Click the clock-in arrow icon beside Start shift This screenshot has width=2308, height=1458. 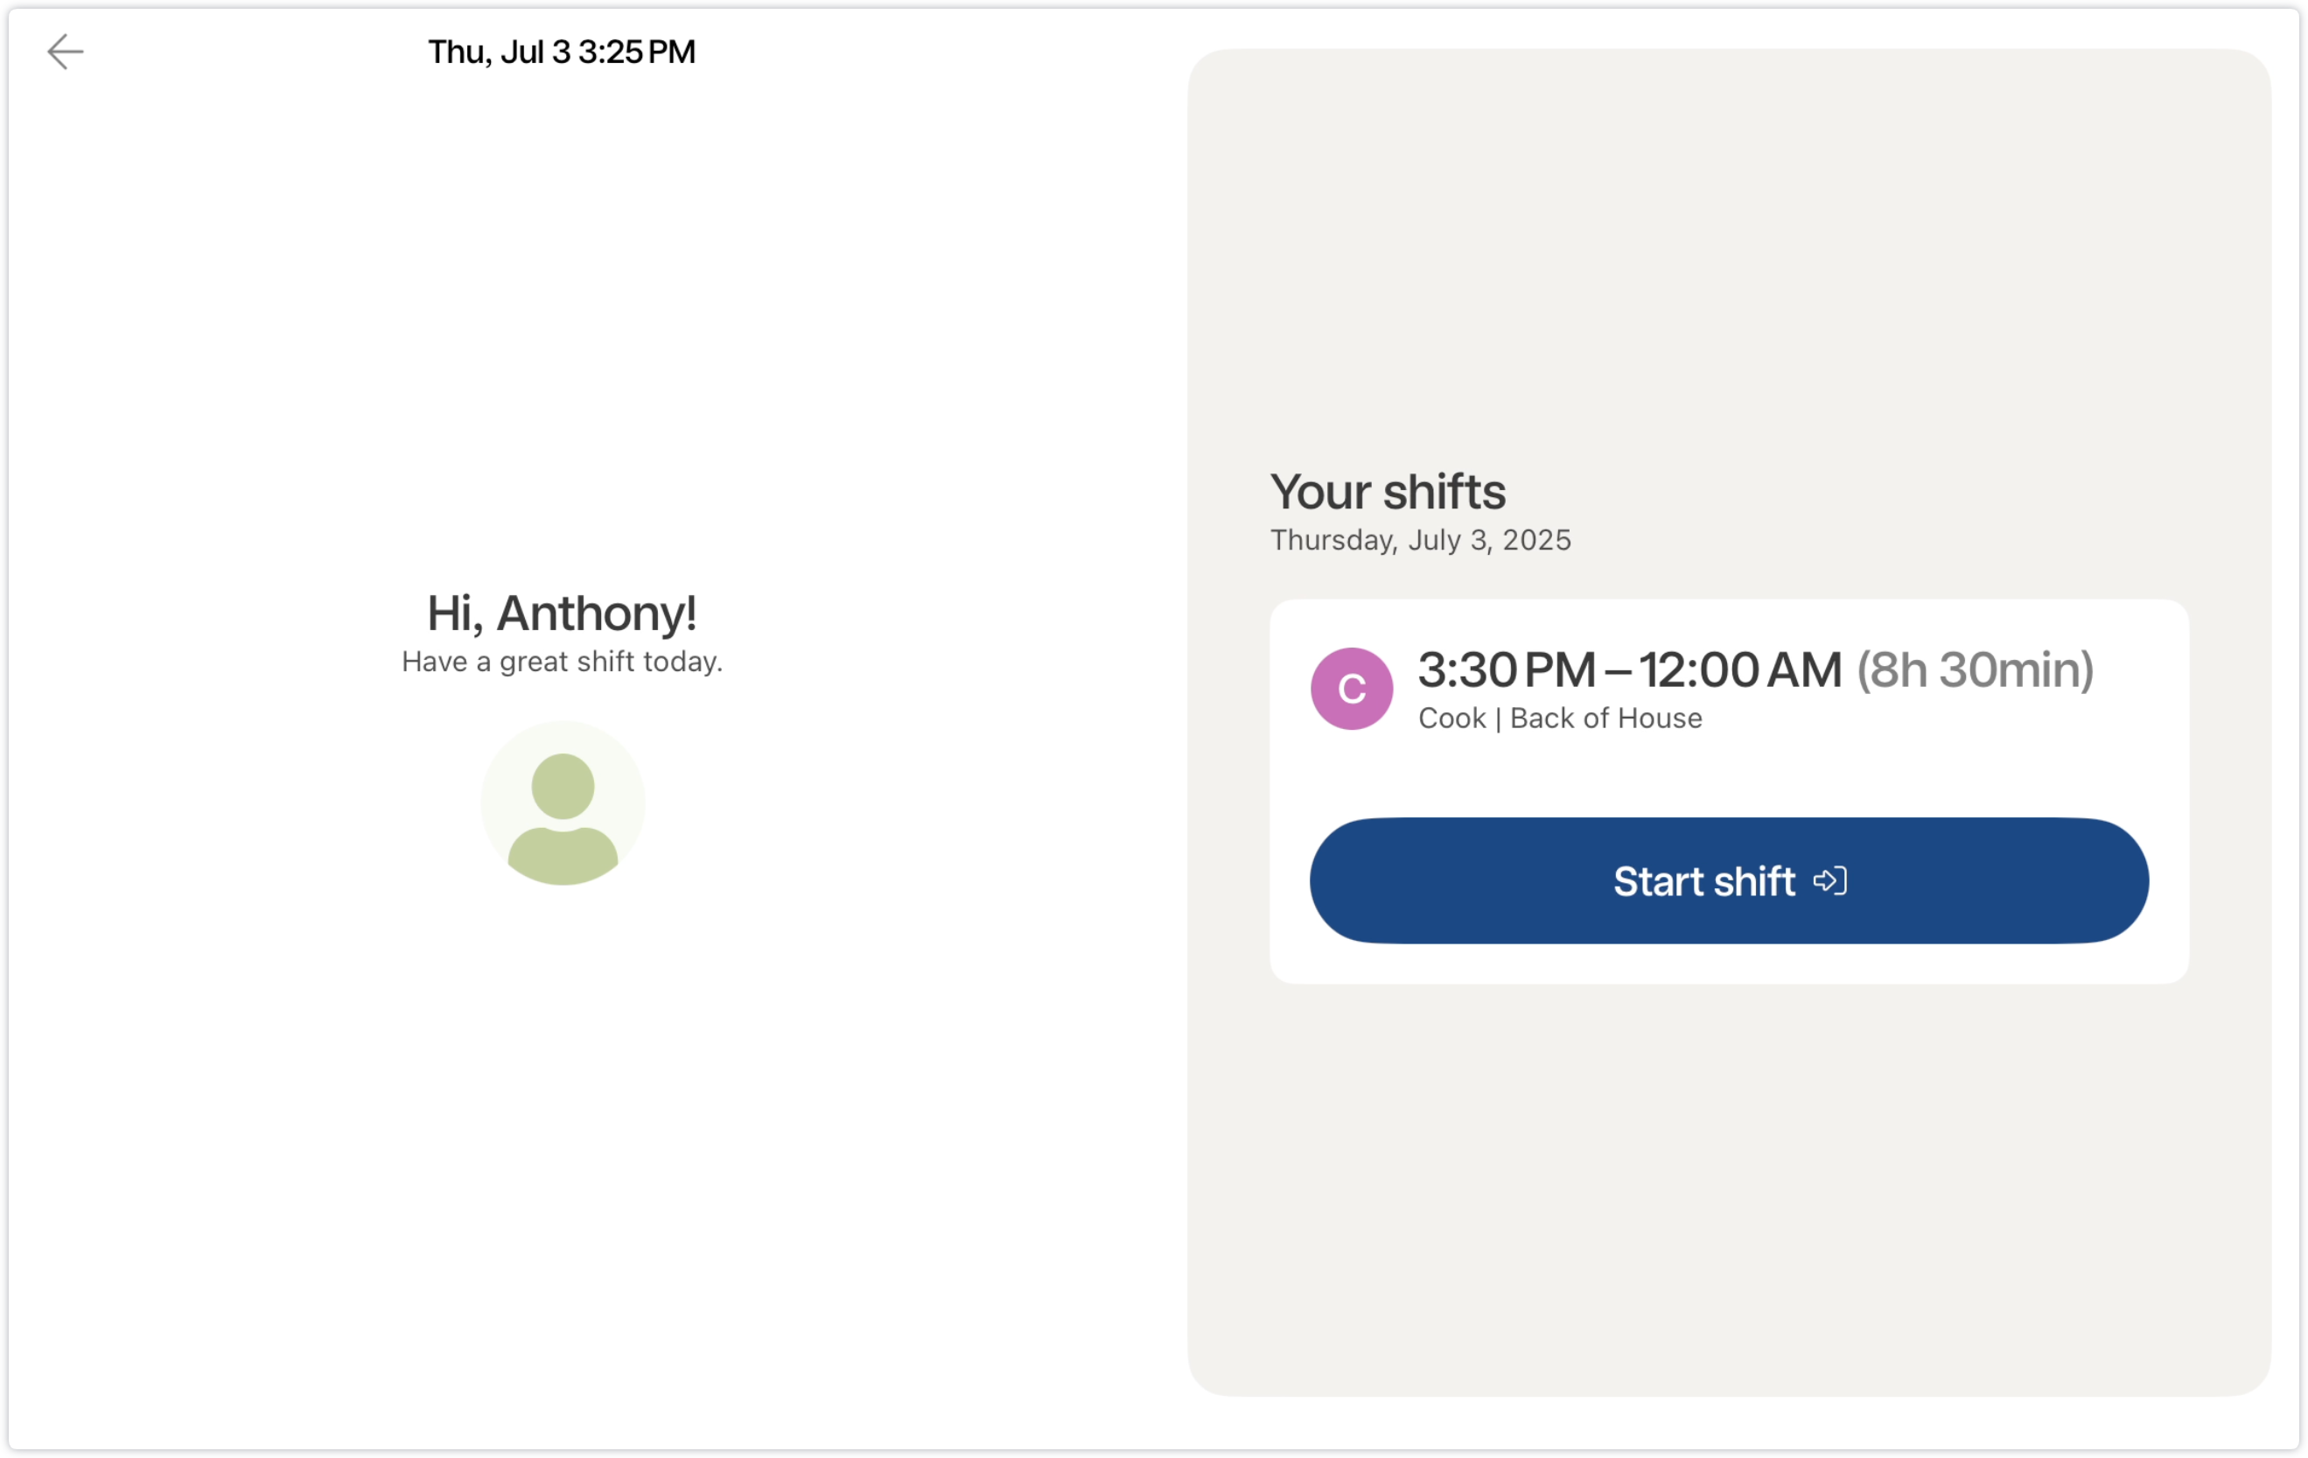click(x=1829, y=881)
